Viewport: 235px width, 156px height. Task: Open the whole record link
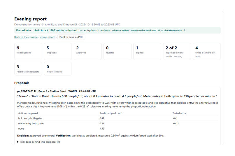pos(47,37)
